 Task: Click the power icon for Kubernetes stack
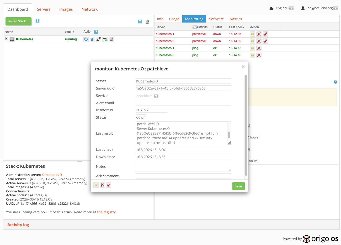86,39
